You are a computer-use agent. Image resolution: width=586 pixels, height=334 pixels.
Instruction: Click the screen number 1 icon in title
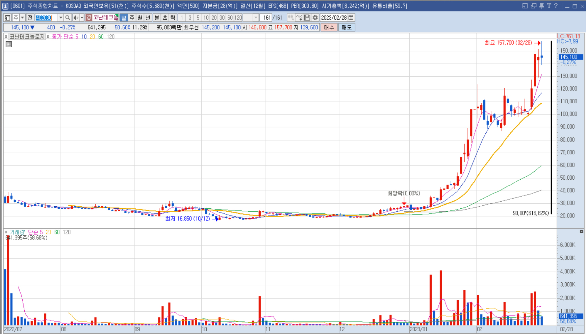tap(5, 6)
